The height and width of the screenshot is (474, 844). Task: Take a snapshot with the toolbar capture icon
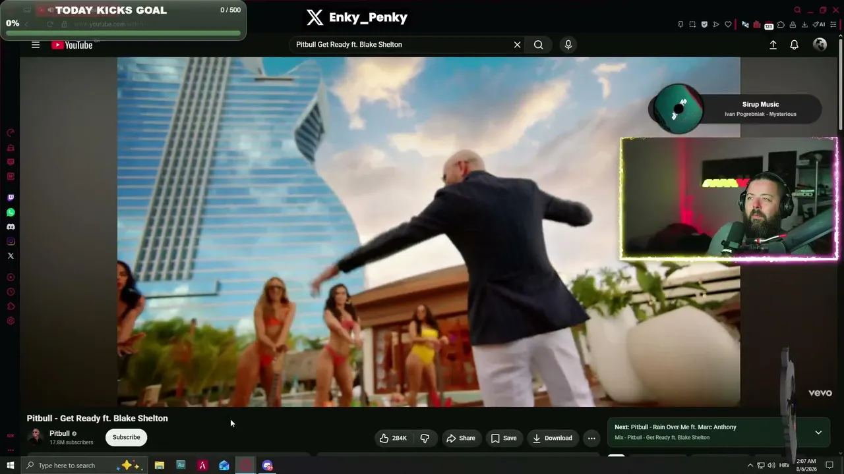point(692,24)
